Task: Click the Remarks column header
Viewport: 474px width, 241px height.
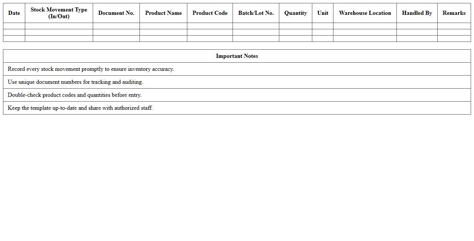Action: [x=454, y=13]
